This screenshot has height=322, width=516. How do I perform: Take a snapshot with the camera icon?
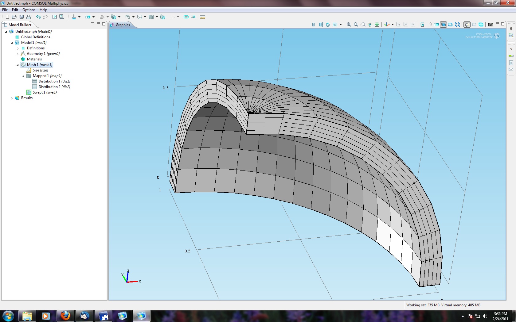coord(490,25)
